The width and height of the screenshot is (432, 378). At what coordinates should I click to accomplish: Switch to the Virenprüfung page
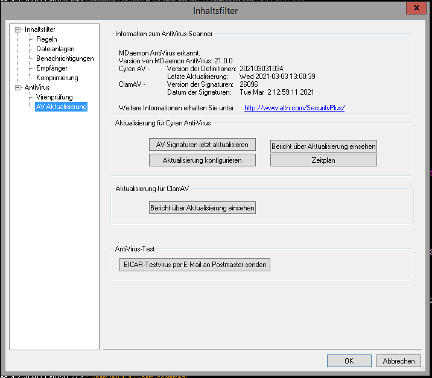[54, 97]
